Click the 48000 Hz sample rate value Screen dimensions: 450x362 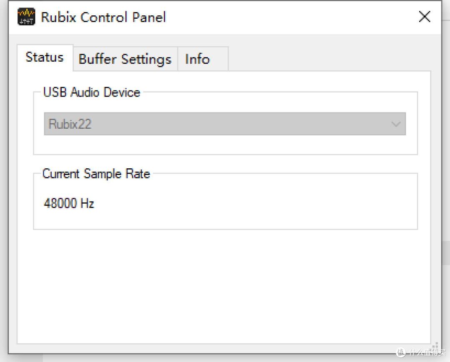click(x=69, y=203)
